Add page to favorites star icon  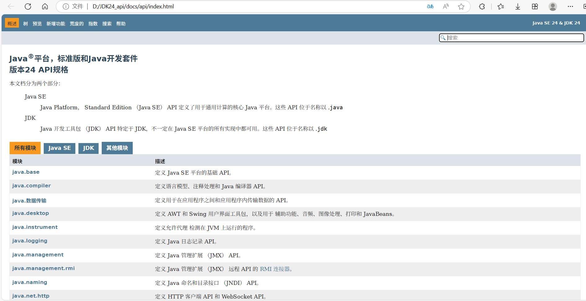461,7
